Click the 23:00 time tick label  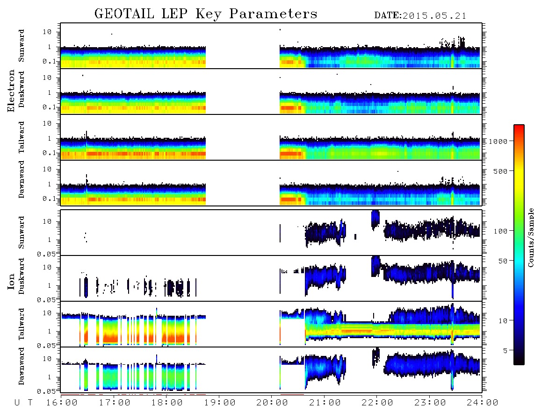tap(430, 403)
